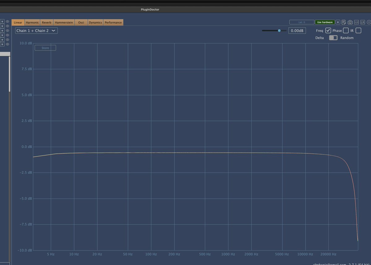Viewport: 371px width, 265px height.
Task: Switch to the Osci tab
Action: 81,23
